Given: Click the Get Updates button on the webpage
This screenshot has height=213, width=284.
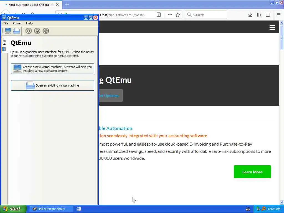Looking at the screenshot, I should pos(111,95).
